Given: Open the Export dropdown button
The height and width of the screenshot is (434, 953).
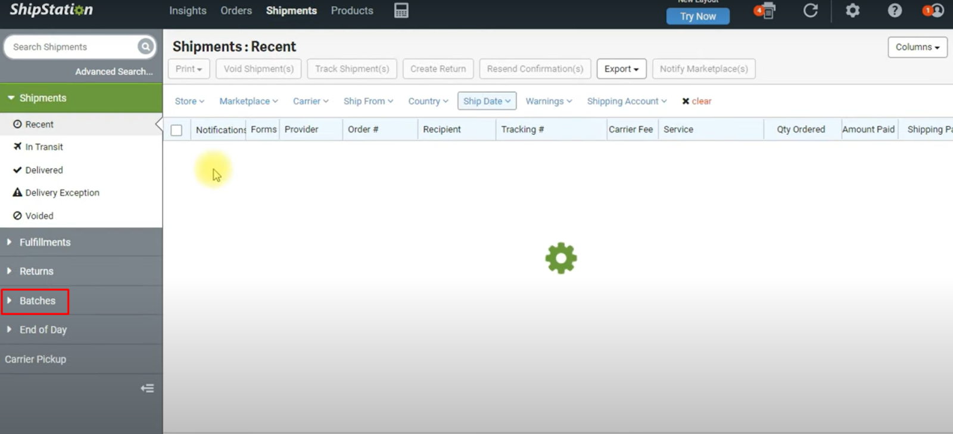Looking at the screenshot, I should pos(621,69).
